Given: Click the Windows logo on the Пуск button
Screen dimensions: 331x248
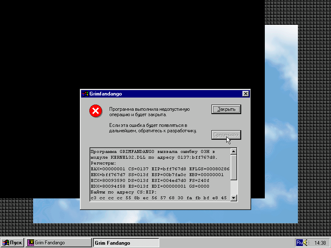Looking at the screenshot, I should 6,243.
